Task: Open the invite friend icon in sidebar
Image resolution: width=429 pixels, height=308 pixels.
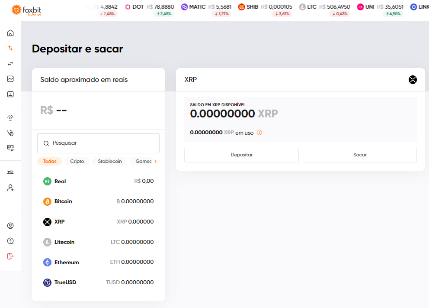Action: click(x=10, y=188)
